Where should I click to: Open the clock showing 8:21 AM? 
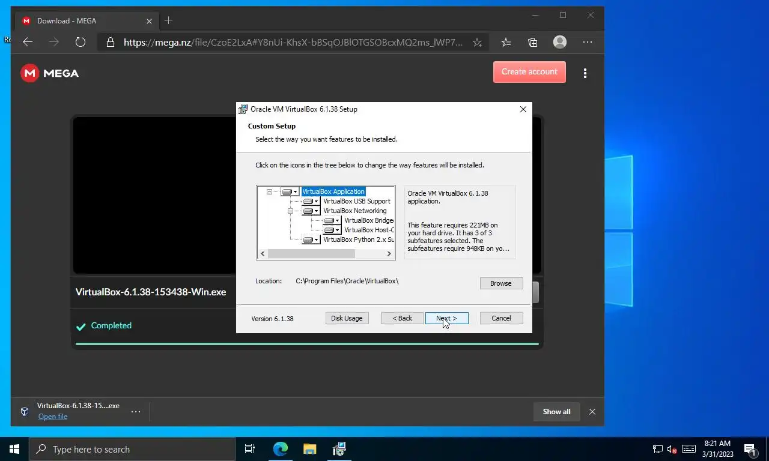pos(717,449)
